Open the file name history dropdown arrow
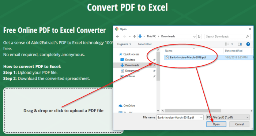256x136 pixels. point(202,117)
